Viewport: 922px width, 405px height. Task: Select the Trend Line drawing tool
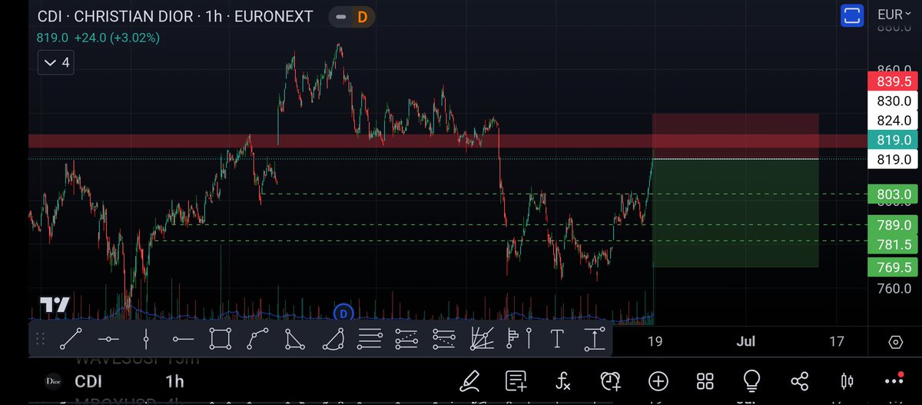coord(71,338)
